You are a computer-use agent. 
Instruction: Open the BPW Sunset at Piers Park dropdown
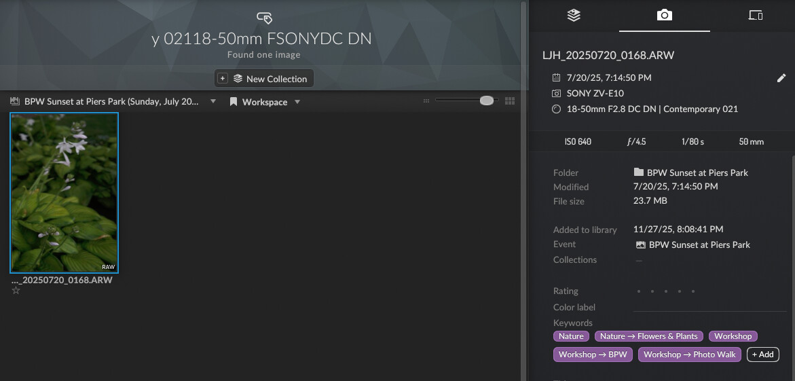pyautogui.click(x=213, y=102)
